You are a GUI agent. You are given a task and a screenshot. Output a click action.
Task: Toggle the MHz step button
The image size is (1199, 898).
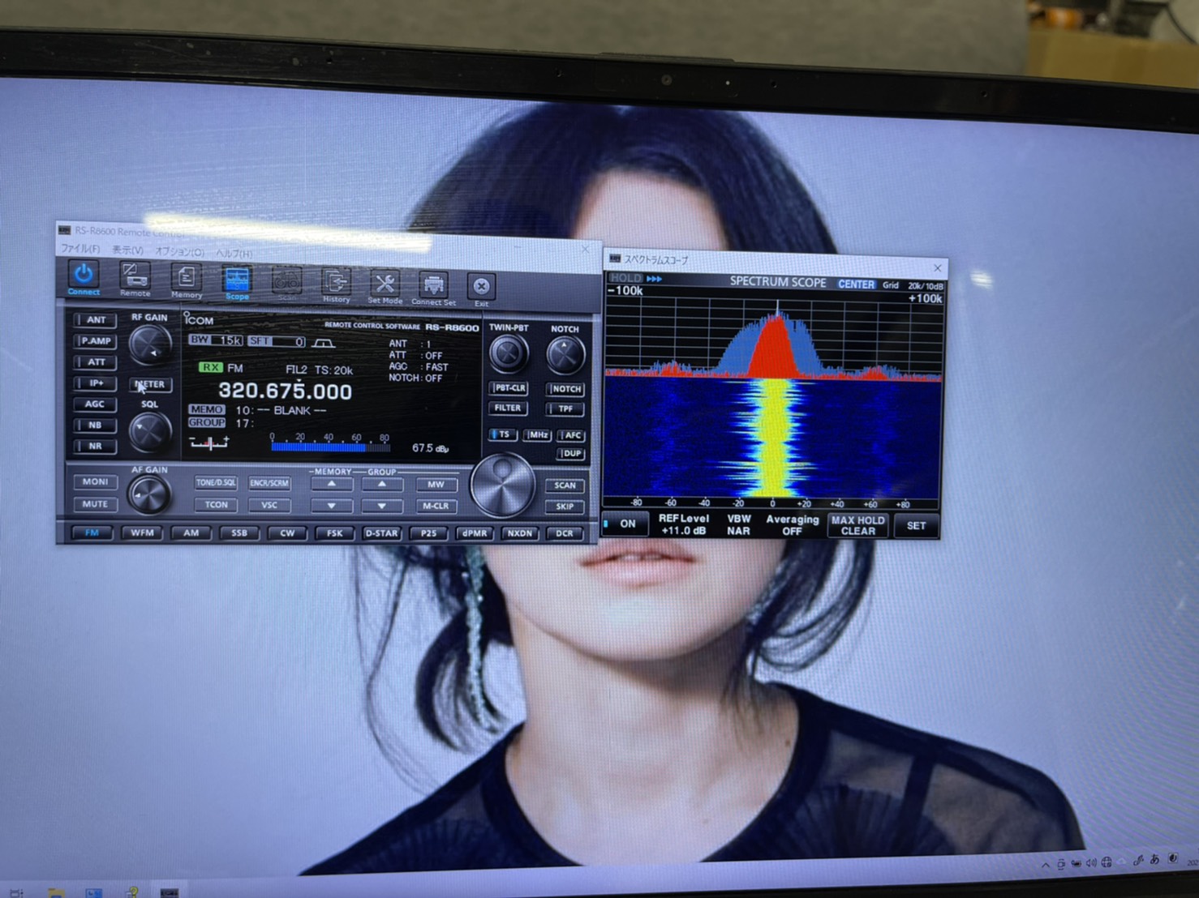[x=537, y=435]
